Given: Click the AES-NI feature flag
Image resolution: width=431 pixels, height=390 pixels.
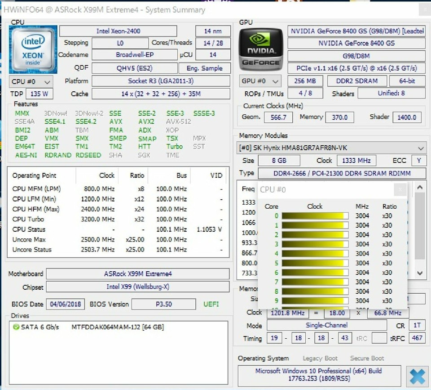Looking at the screenshot, I should 26,155.
